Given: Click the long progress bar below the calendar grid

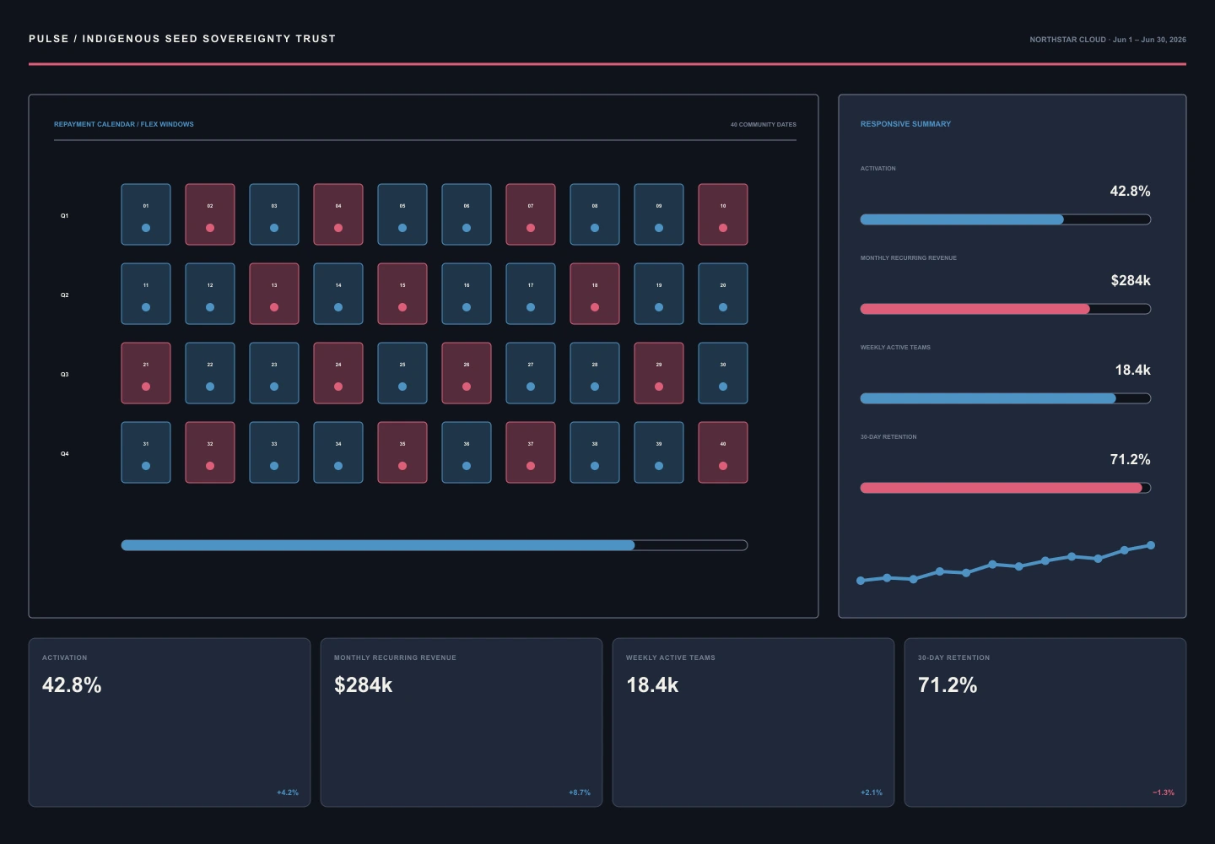Looking at the screenshot, I should [435, 545].
